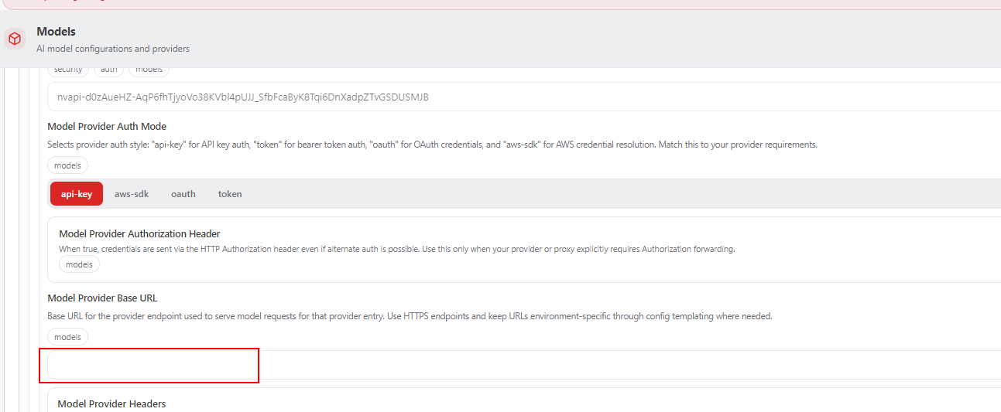Screen dimensions: 1001x412
Task: Select the api-key auth mode
Action: pyautogui.click(x=77, y=194)
